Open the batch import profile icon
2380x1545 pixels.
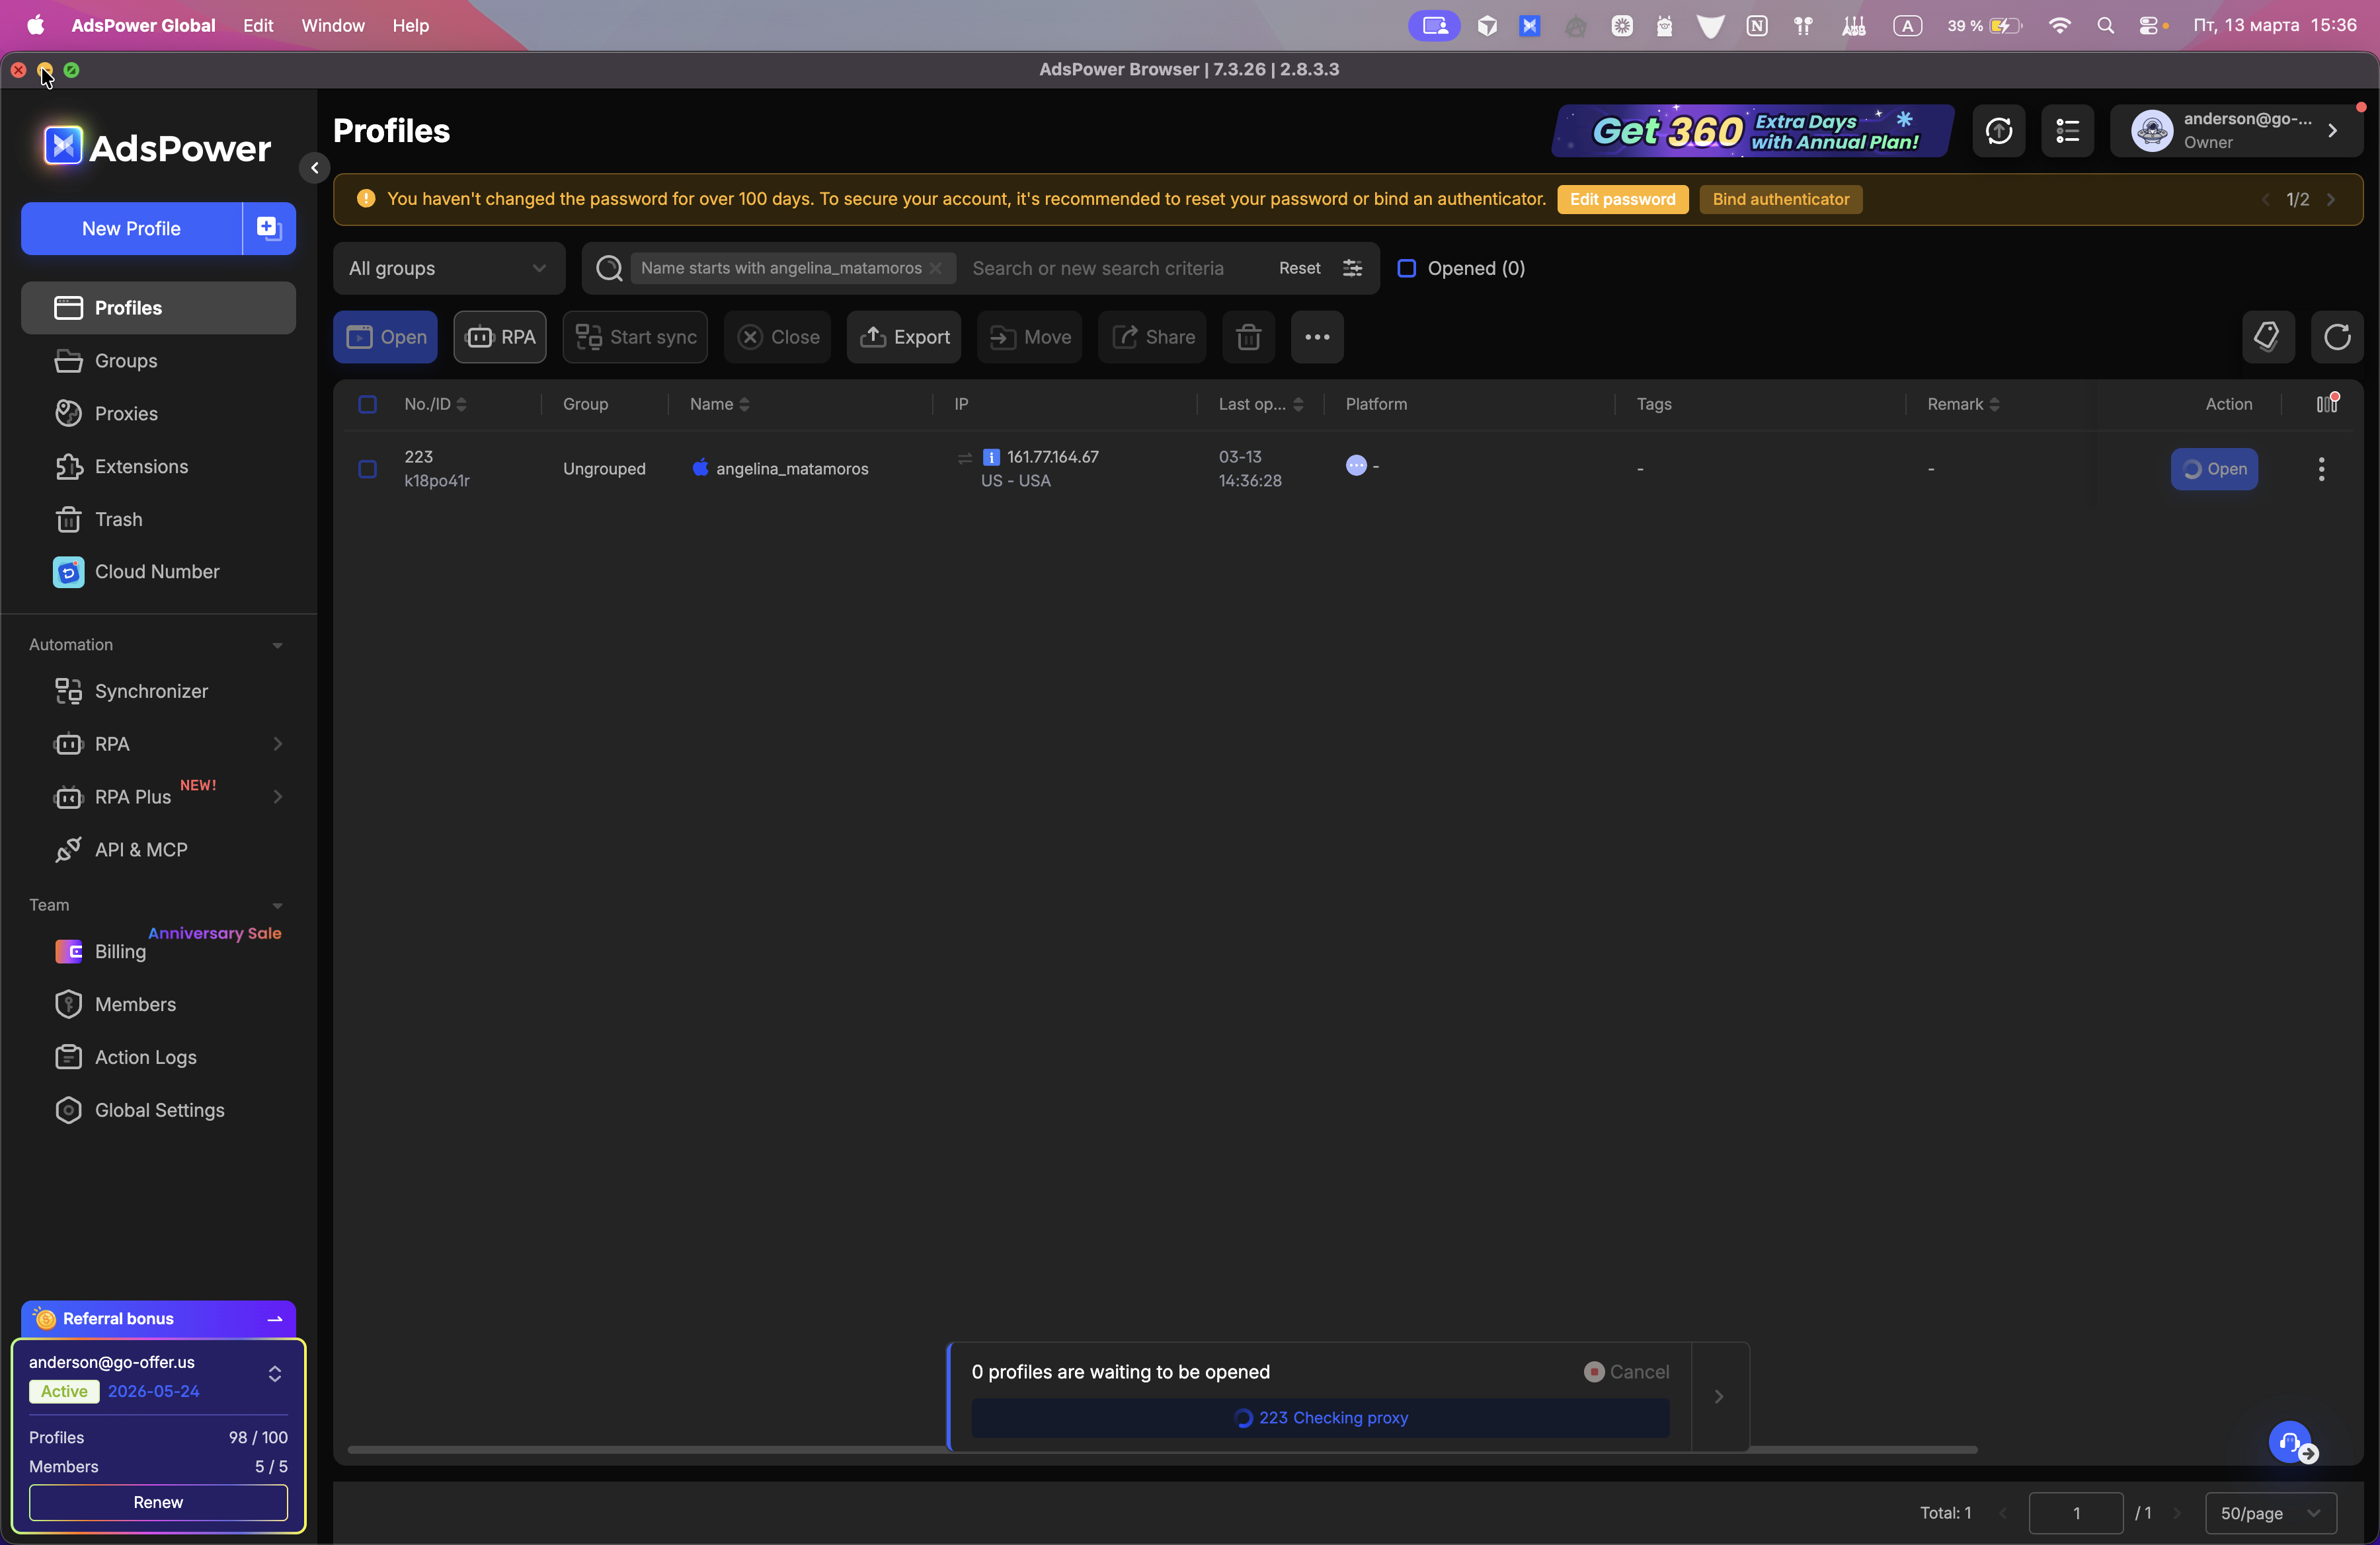point(269,229)
